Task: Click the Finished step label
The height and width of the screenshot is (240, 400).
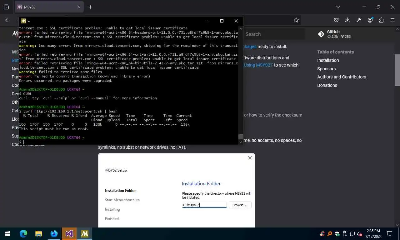Action: point(112,219)
